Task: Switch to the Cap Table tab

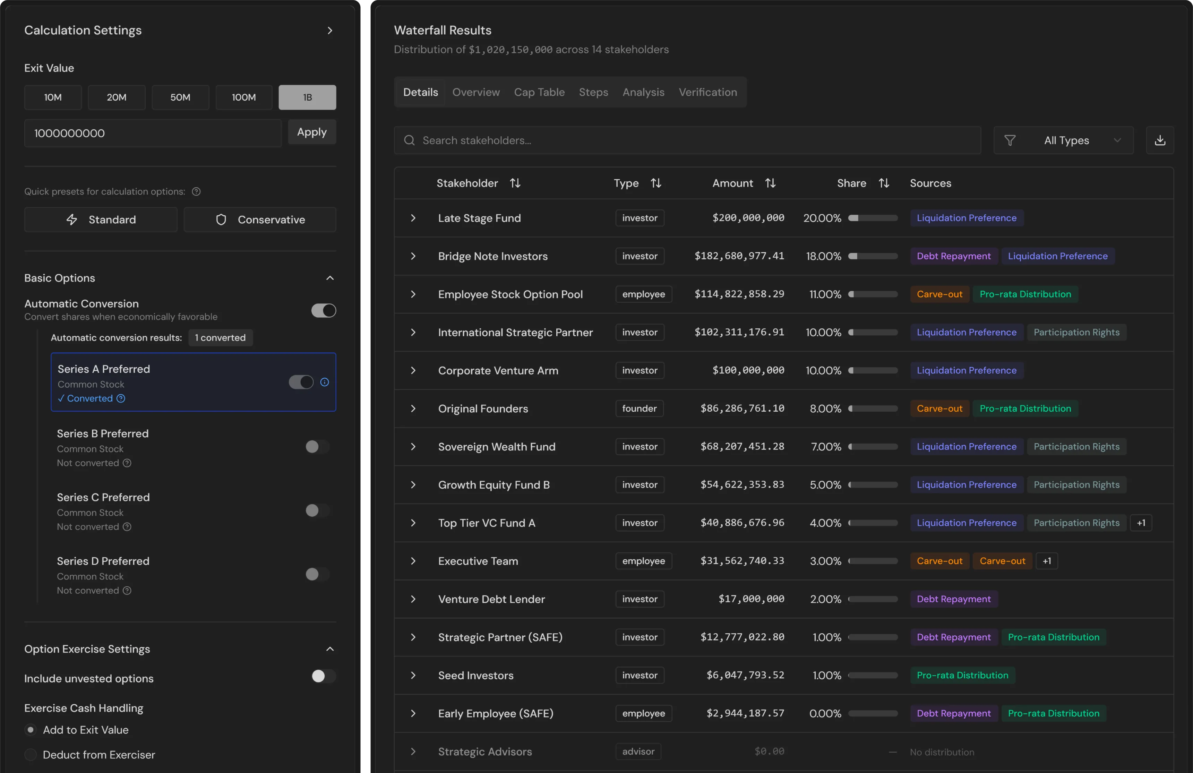Action: pyautogui.click(x=539, y=92)
